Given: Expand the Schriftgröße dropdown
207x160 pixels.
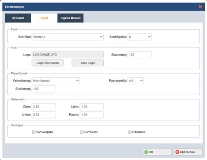Looking at the screenshot, I should tap(139, 37).
